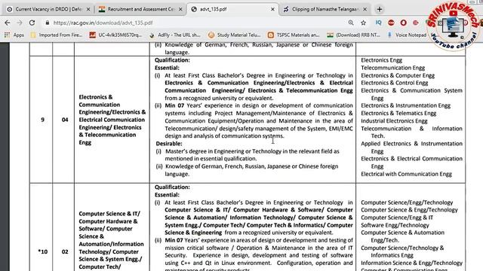Click 'Electronics & Communication' discipline name, row 9

coord(99,101)
